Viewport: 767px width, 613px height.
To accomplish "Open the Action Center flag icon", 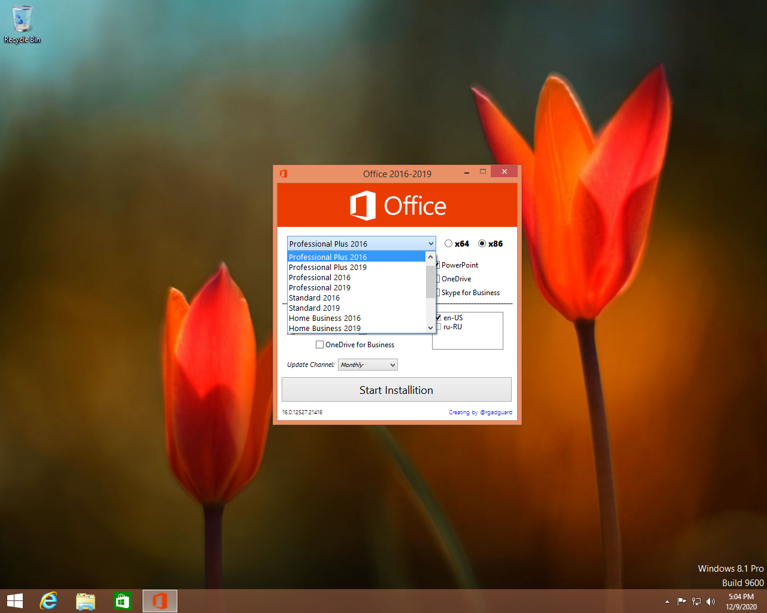I will [681, 602].
